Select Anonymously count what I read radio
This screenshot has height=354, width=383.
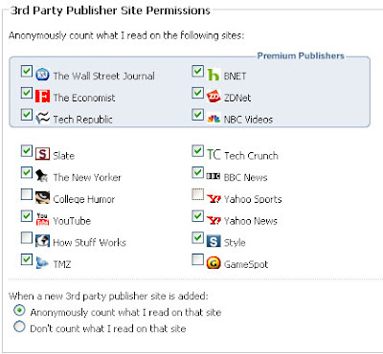point(19,310)
